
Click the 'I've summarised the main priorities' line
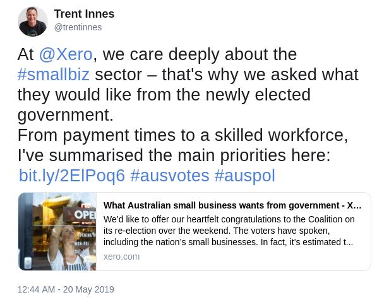click(x=174, y=155)
